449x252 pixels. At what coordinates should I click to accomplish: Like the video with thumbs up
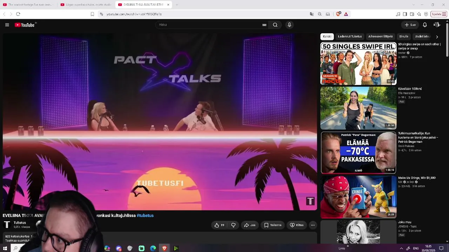220,225
